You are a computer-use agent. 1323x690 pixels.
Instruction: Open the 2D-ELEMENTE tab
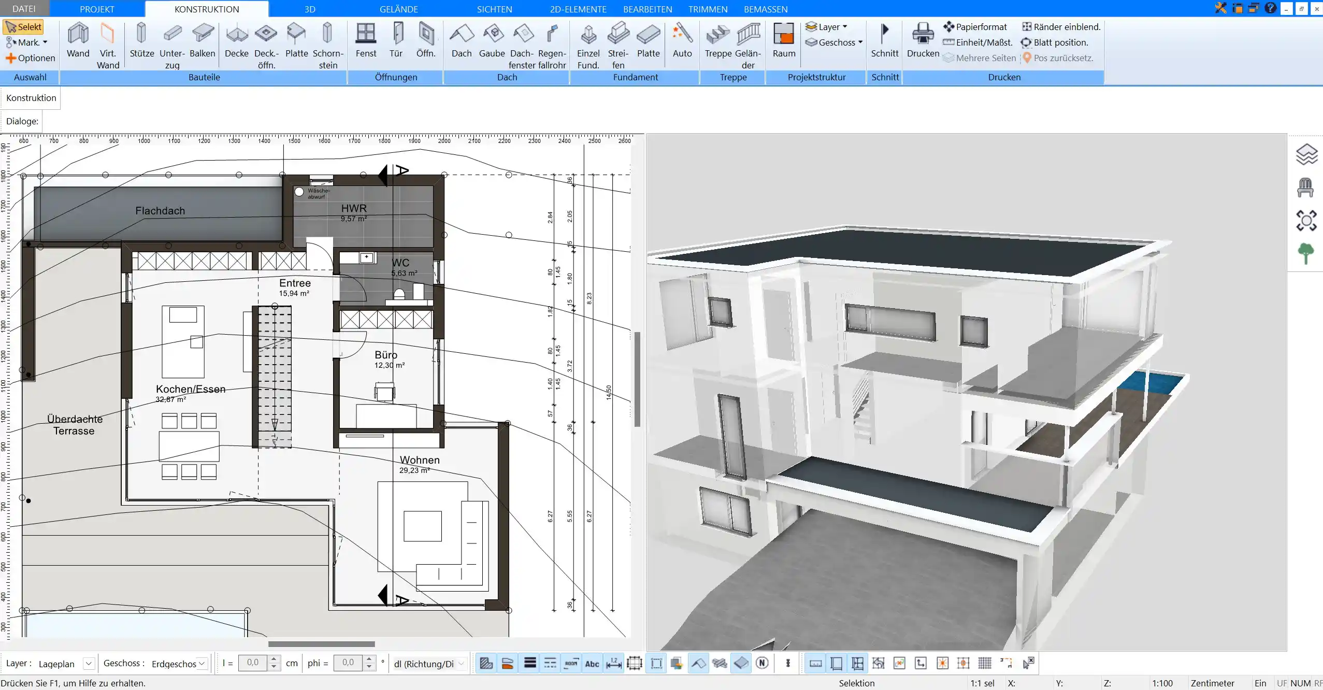[578, 9]
